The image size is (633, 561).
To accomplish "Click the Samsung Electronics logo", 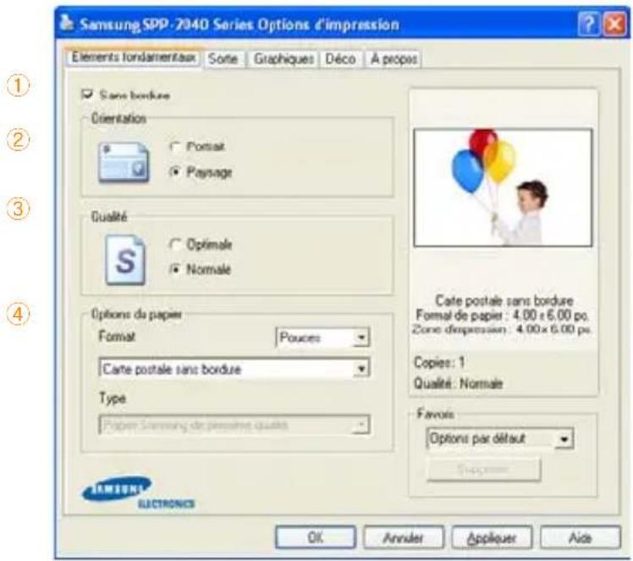I will (x=137, y=492).
